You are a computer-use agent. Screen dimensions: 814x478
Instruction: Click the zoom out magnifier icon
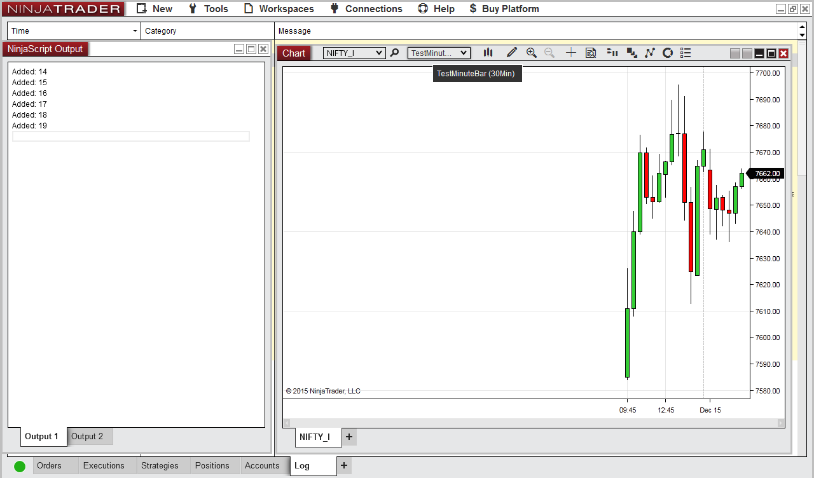click(x=549, y=53)
